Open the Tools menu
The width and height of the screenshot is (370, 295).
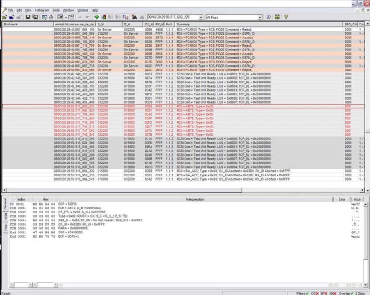pyautogui.click(x=55, y=10)
